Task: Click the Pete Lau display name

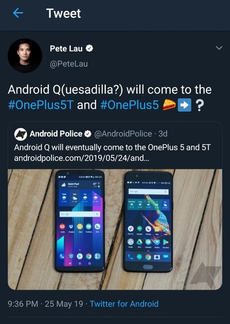Action: point(66,49)
